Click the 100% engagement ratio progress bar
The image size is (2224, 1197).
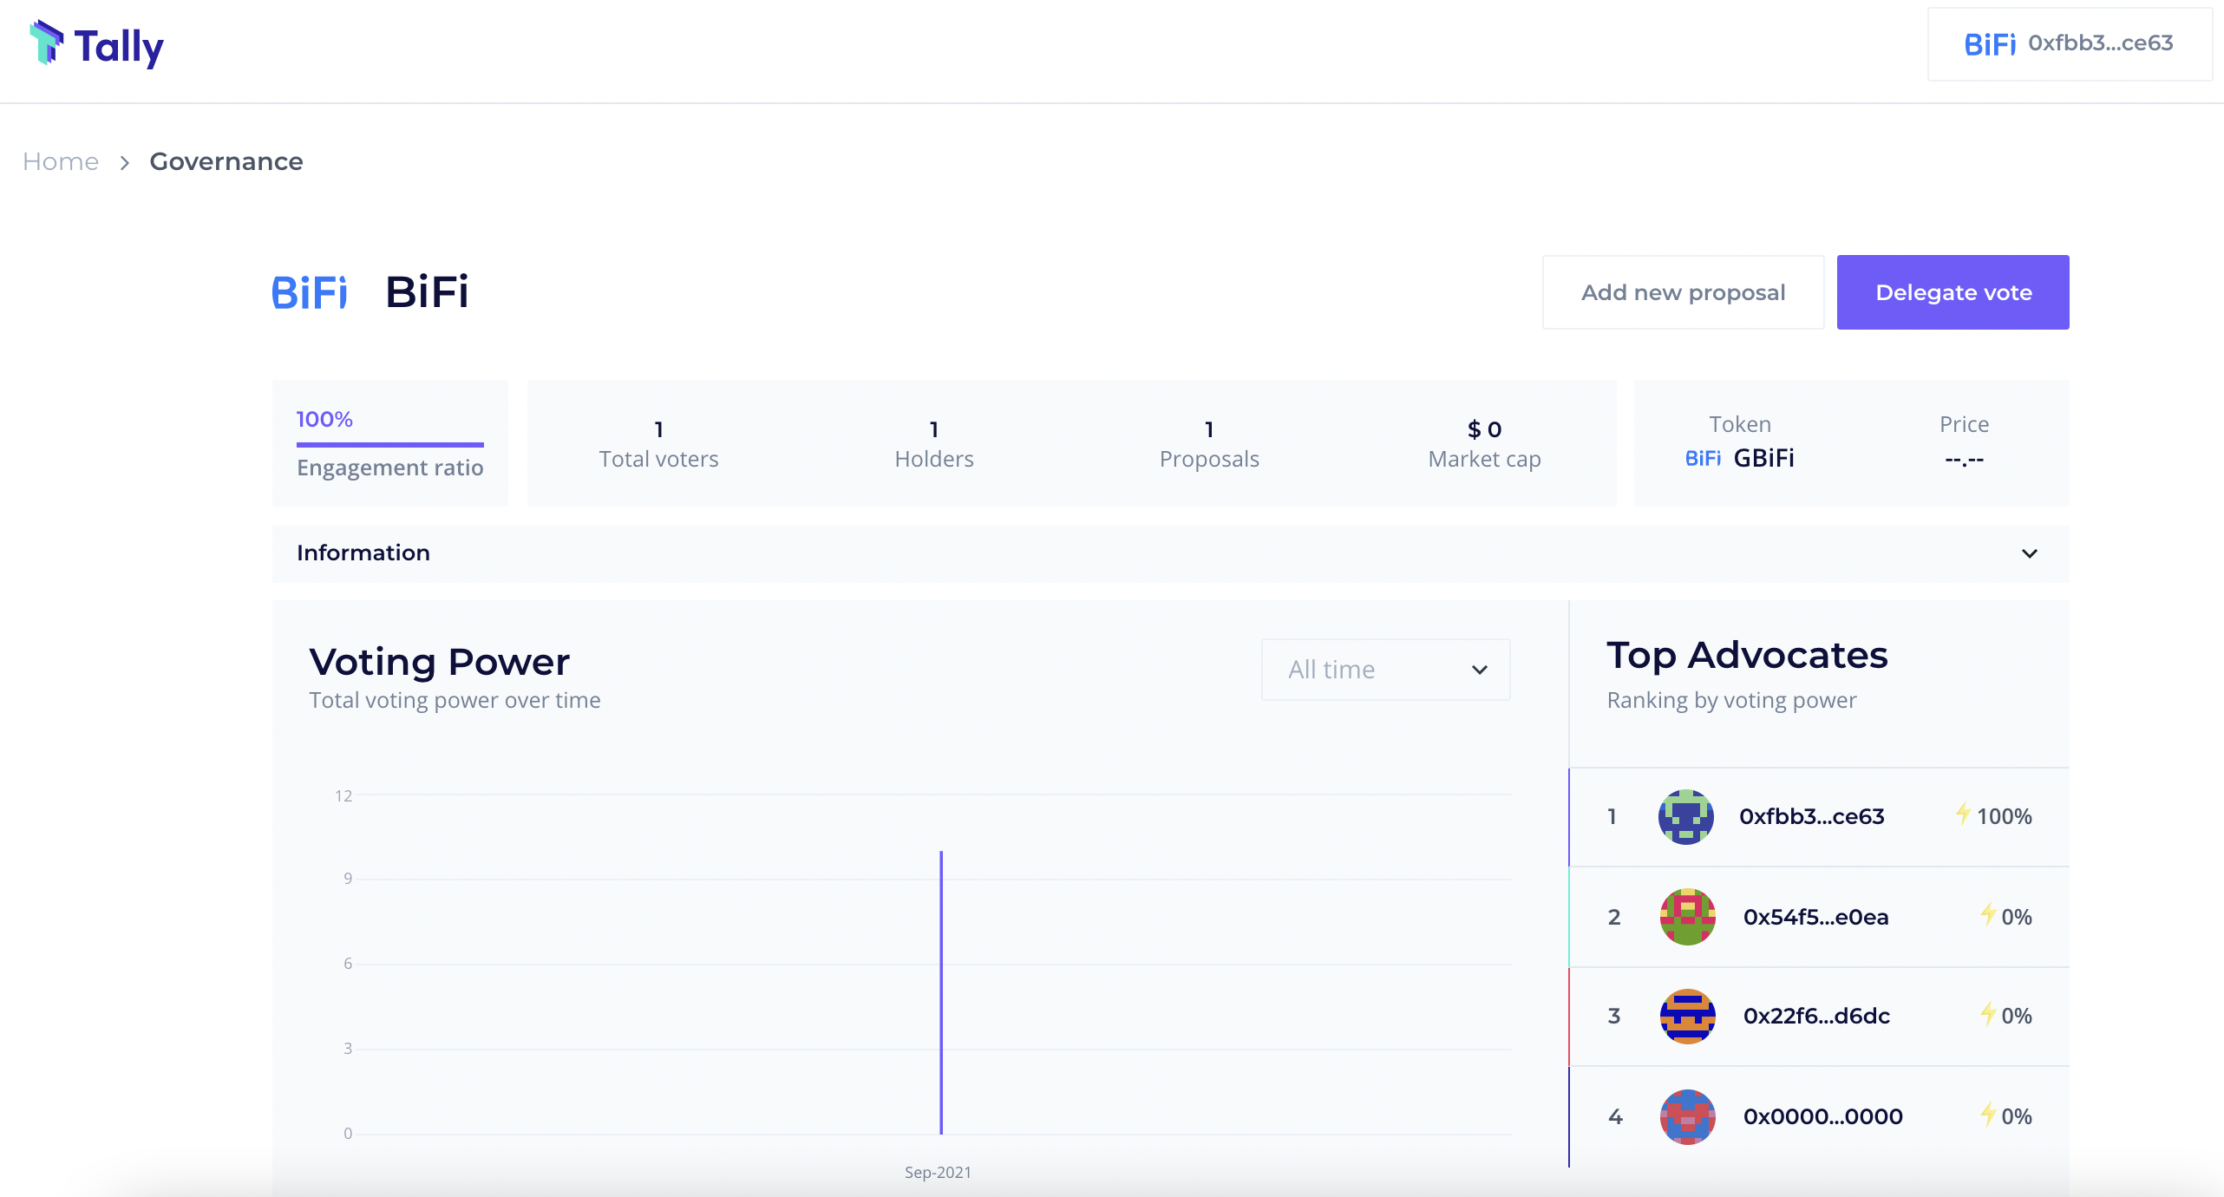point(390,445)
